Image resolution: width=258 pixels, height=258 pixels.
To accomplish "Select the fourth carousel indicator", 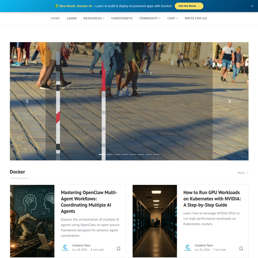I will pyautogui.click(x=125, y=155).
